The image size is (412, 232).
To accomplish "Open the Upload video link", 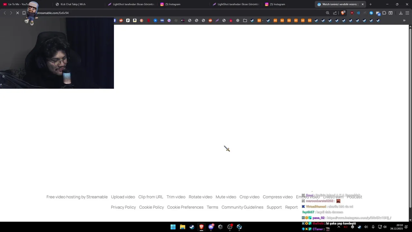I will point(123,197).
